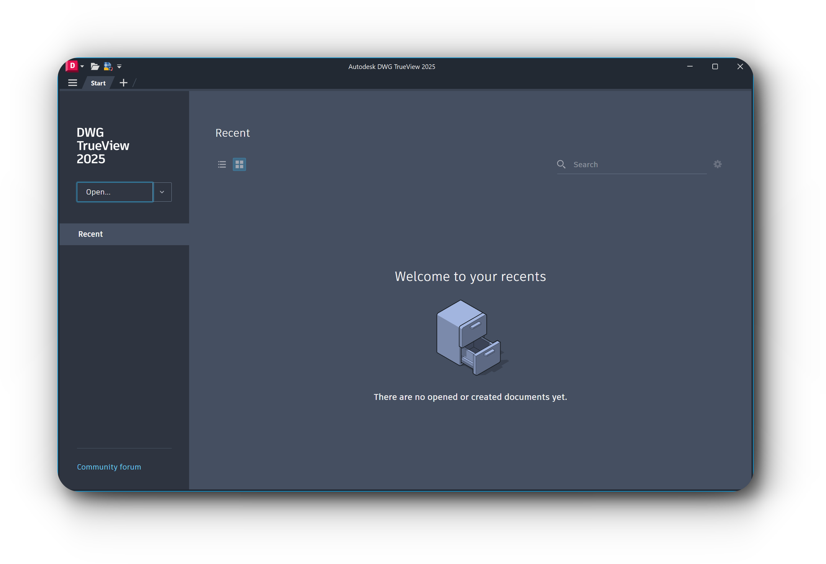Open the hamburger file tab menu
Screen dimensions: 826x564
pos(72,83)
